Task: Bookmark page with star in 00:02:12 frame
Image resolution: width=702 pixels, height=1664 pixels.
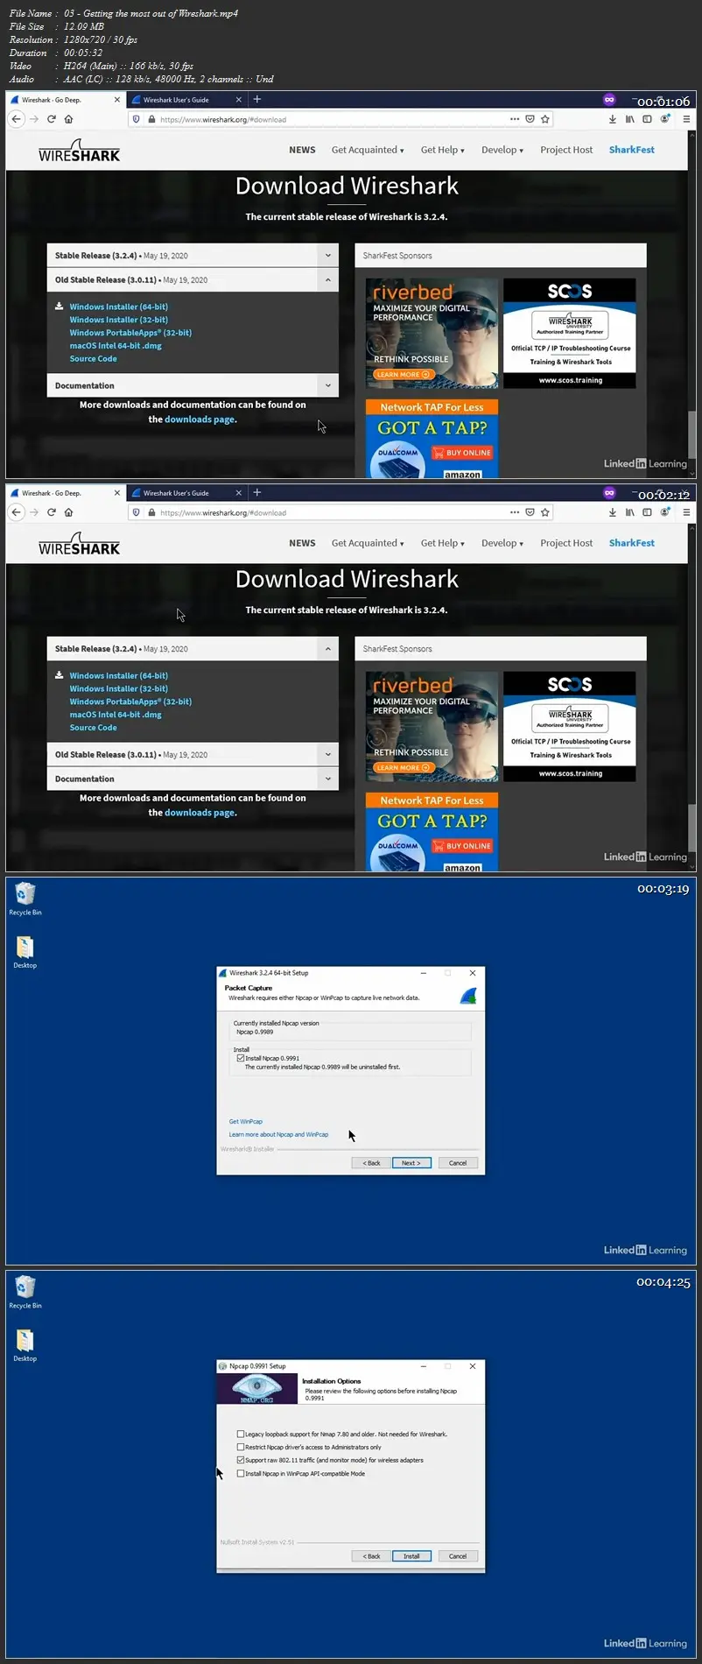Action: (x=545, y=512)
